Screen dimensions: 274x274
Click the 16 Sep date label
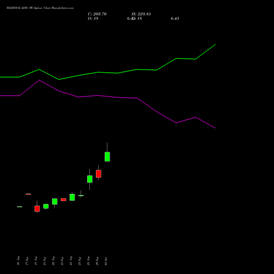(x=18, y=260)
